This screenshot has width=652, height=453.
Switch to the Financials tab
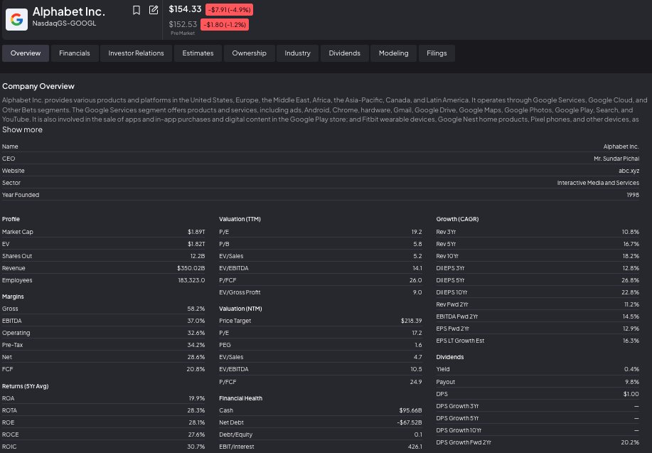75,53
